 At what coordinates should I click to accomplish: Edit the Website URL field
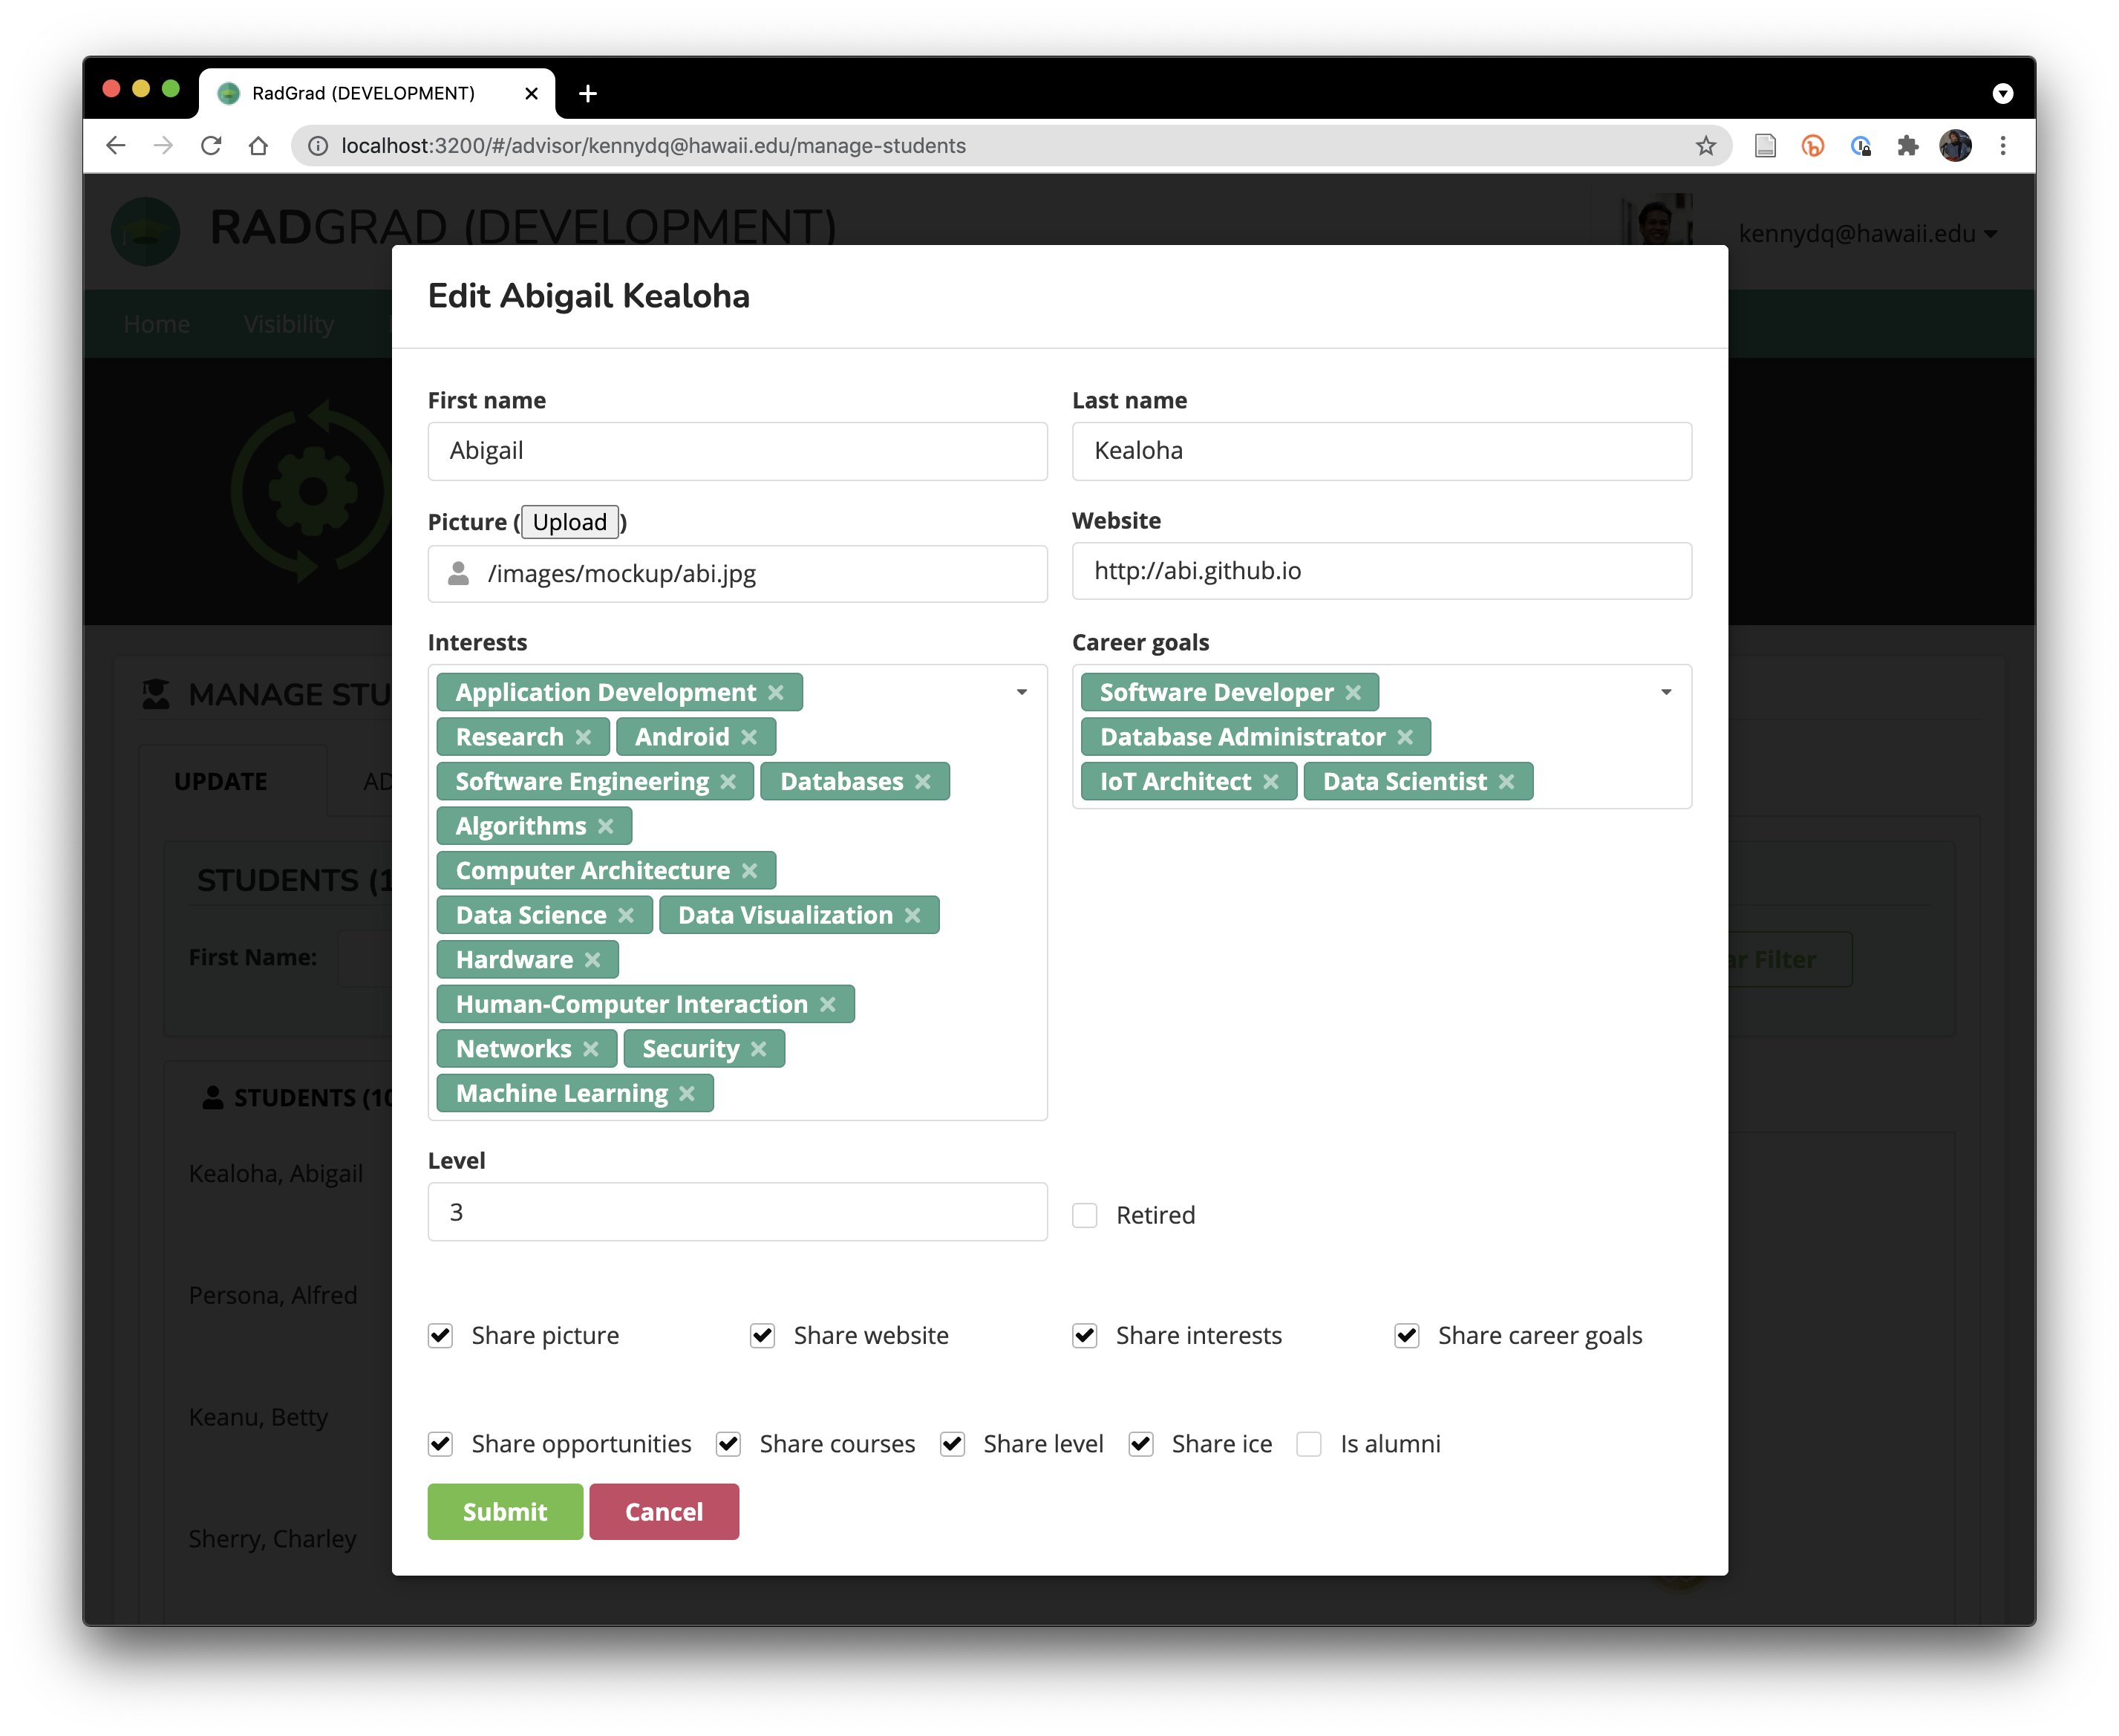click(1382, 571)
